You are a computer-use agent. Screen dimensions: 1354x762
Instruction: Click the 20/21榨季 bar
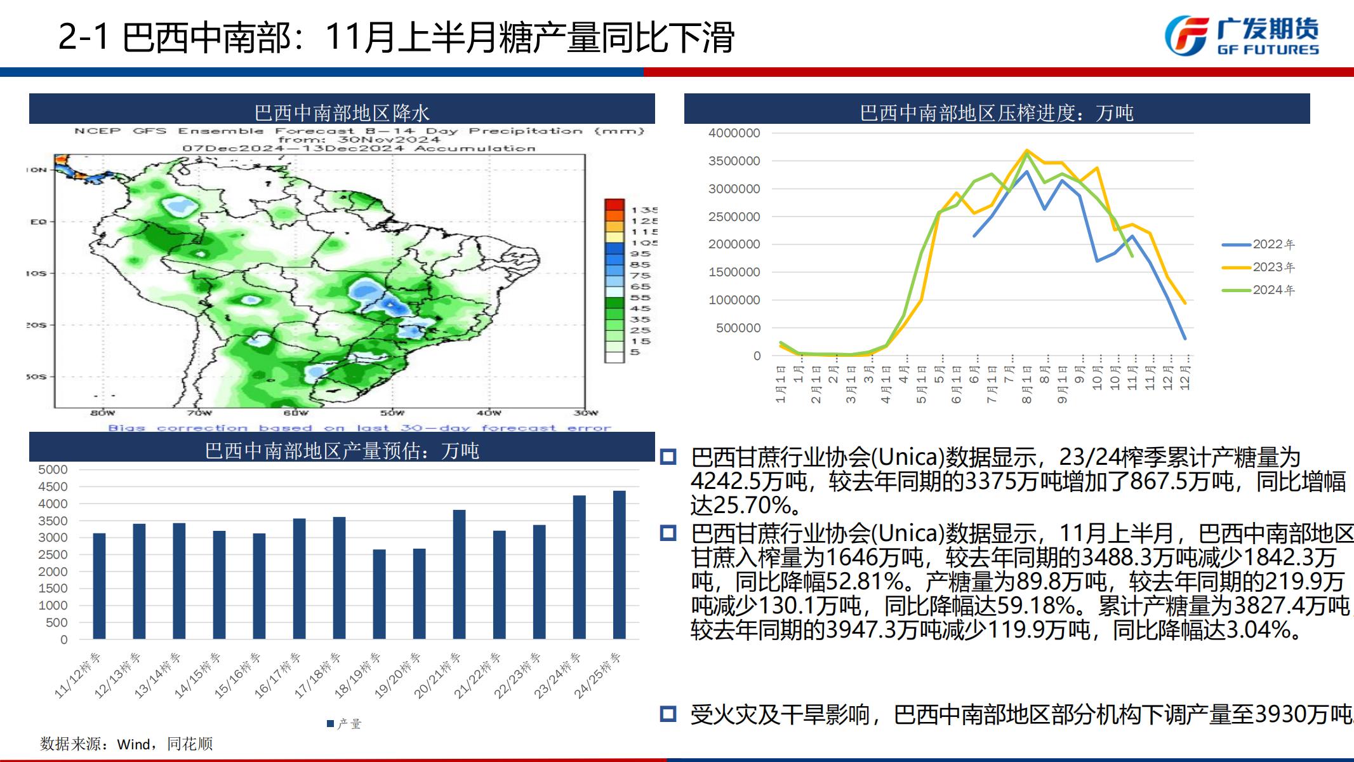[459, 575]
